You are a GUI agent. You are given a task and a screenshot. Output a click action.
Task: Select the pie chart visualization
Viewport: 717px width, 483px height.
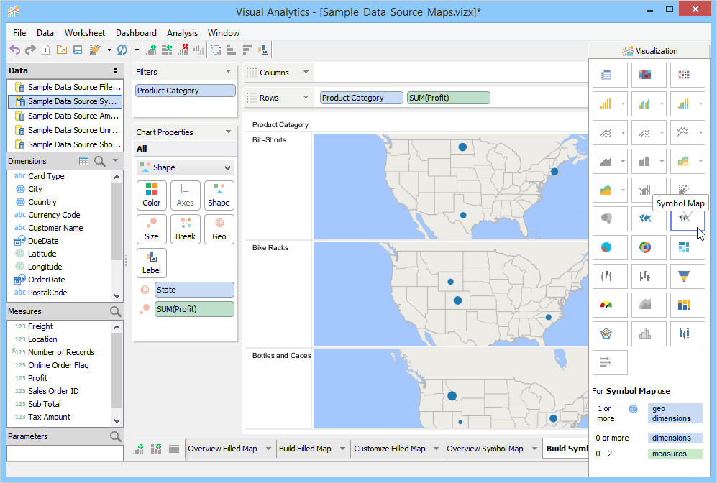[606, 247]
